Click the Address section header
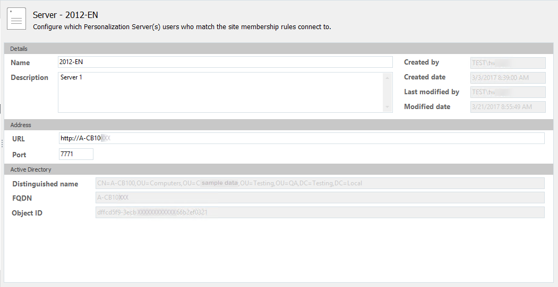 pos(21,125)
